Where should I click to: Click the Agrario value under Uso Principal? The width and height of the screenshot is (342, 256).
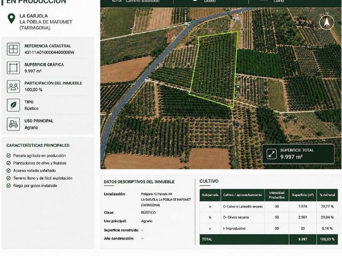(x=31, y=128)
